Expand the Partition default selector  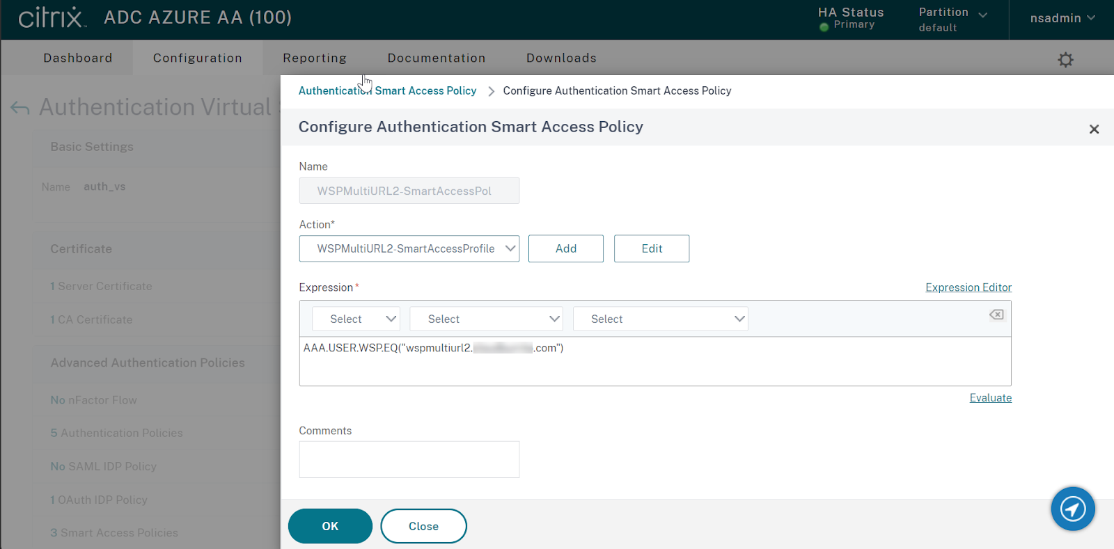coord(952,19)
